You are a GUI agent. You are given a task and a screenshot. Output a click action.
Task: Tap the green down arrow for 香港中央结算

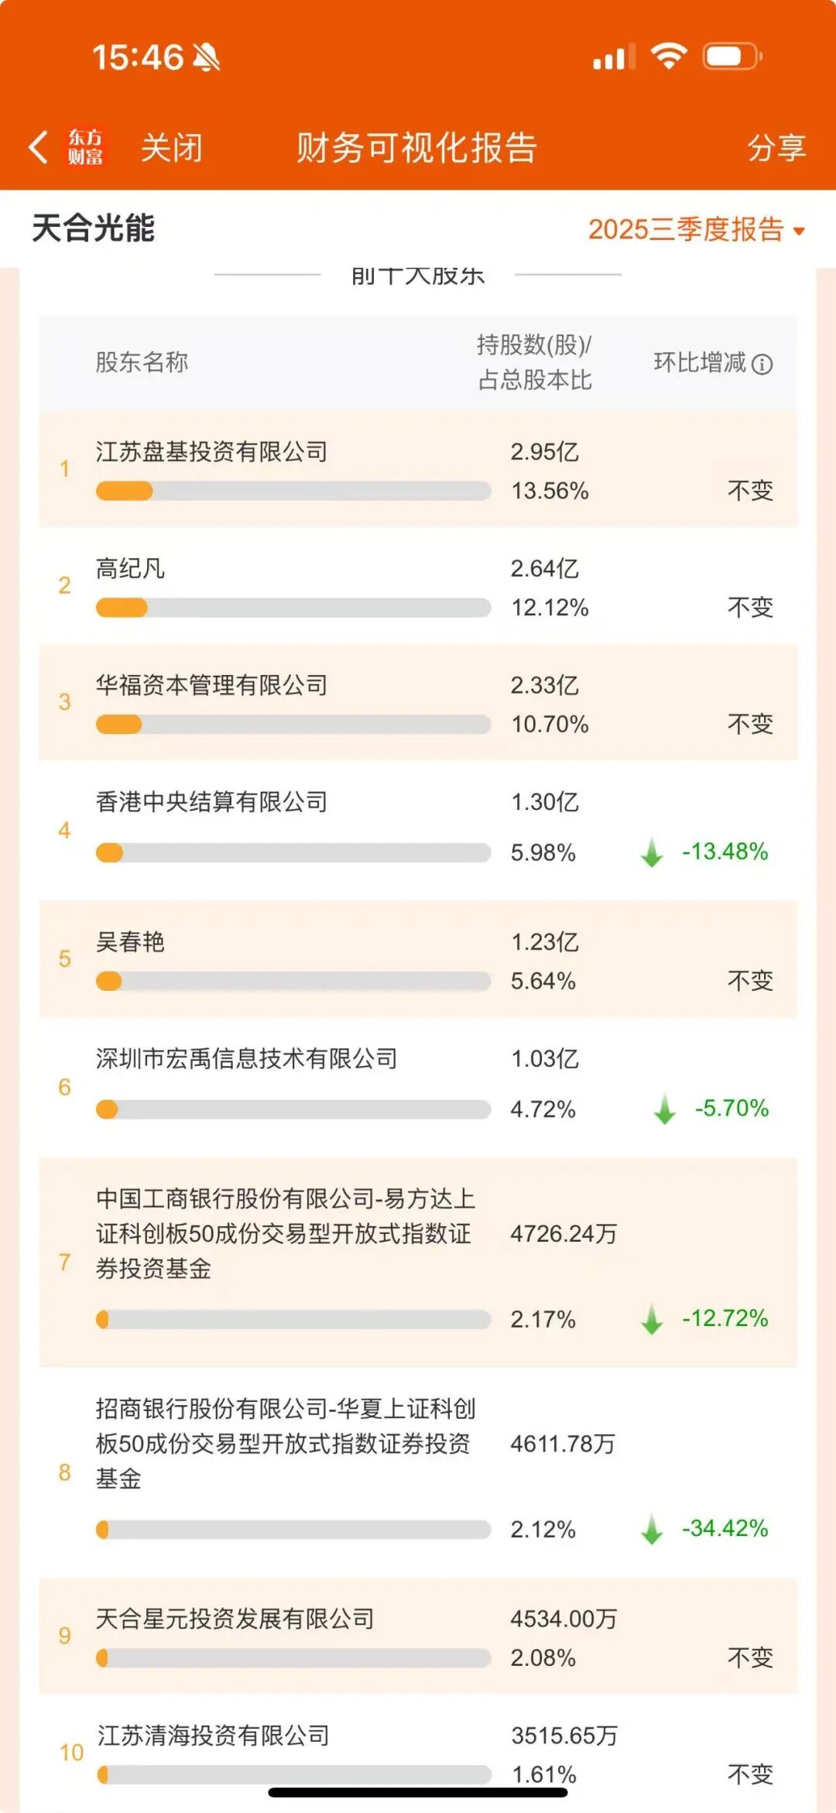point(652,852)
